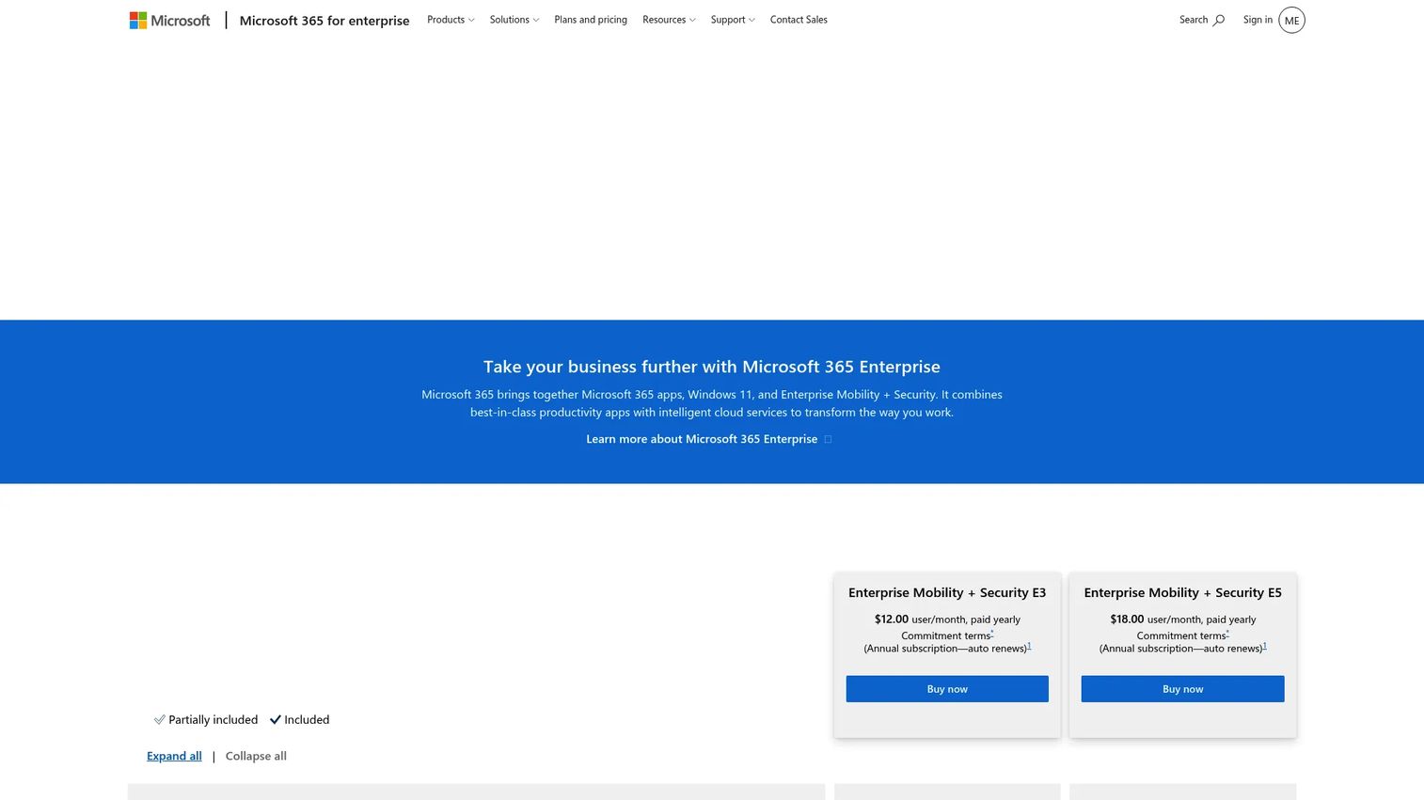
Task: Expand all feature sections
Action: pos(174,756)
